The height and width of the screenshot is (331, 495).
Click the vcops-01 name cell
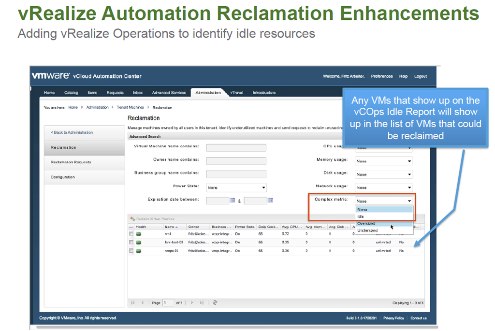coord(172,251)
